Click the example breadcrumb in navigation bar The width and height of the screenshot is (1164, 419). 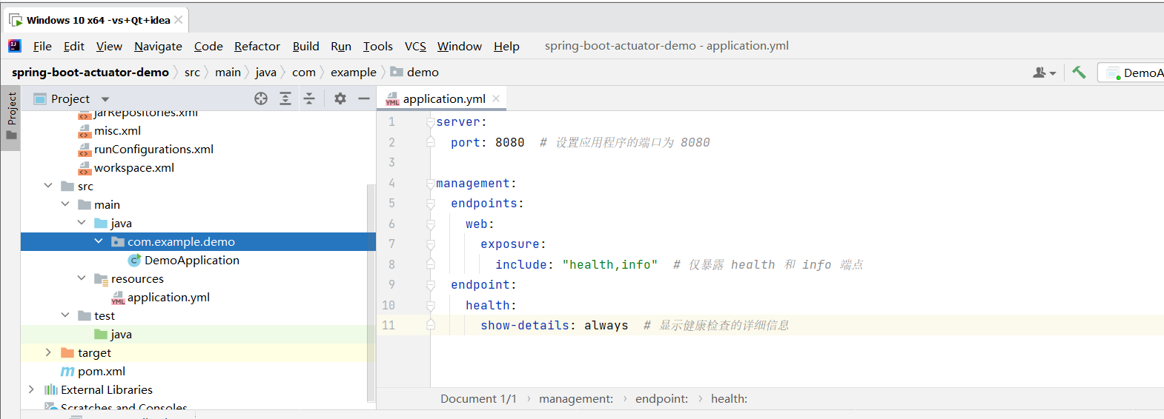[x=353, y=72]
